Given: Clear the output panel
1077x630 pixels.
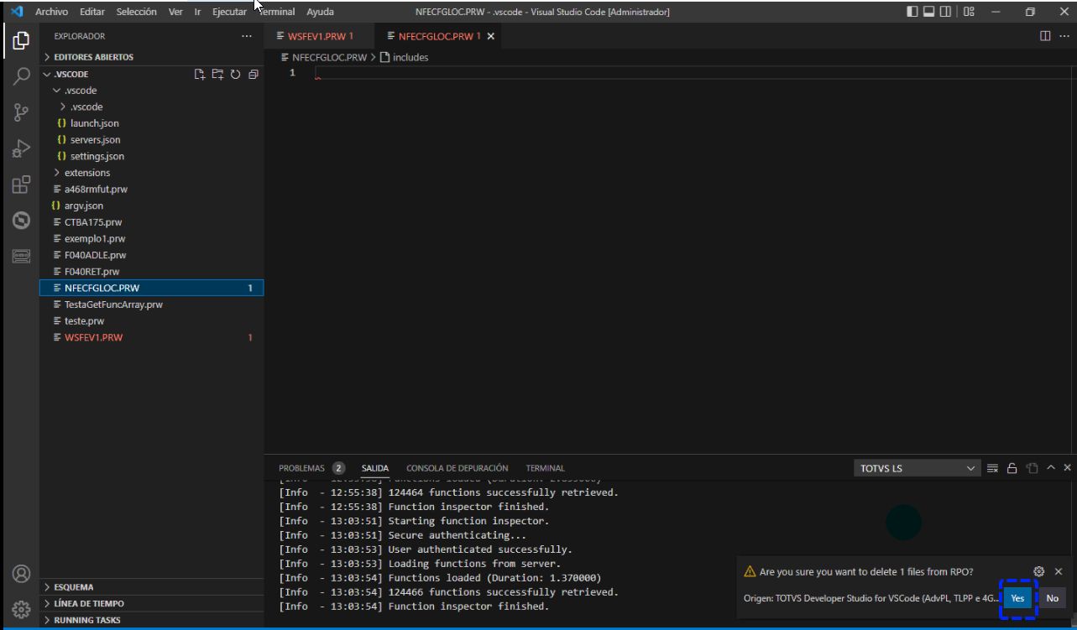Looking at the screenshot, I should pyautogui.click(x=992, y=468).
